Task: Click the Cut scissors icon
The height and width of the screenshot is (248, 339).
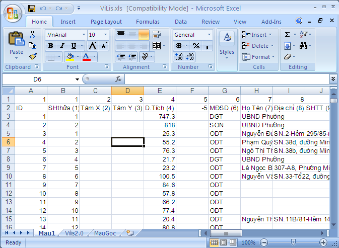Action: click(33, 35)
